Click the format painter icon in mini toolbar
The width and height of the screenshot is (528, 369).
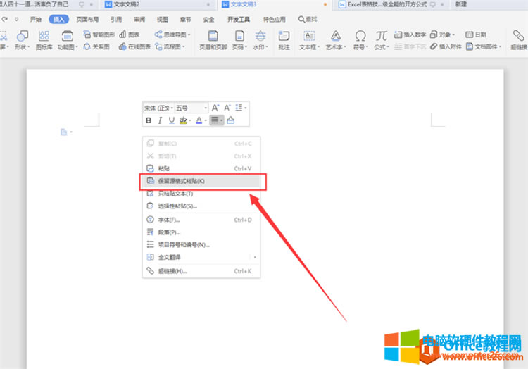coord(231,120)
